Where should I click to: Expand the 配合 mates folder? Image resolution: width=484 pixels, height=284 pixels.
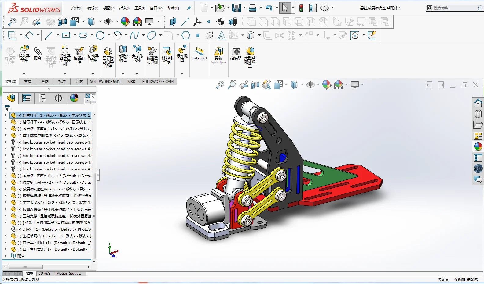(5, 256)
